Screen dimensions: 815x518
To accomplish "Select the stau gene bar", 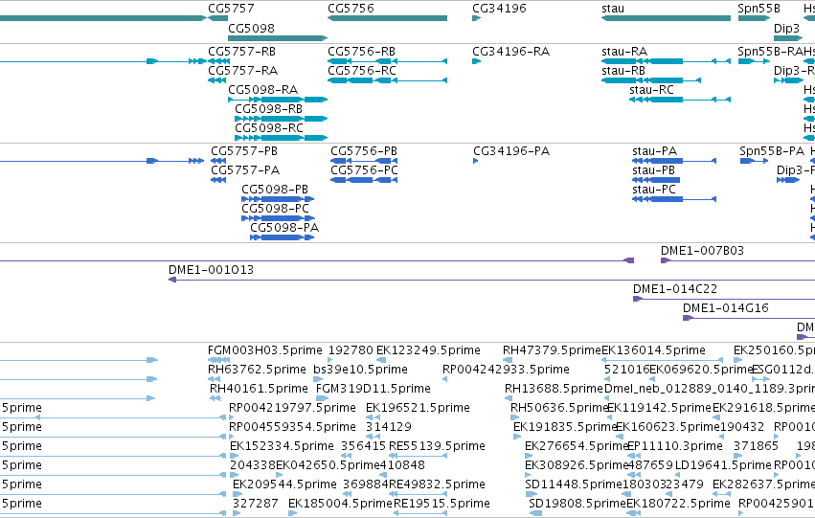I will tap(666, 18).
